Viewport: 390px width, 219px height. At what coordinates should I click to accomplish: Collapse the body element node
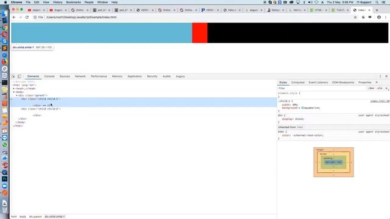coord(14,92)
